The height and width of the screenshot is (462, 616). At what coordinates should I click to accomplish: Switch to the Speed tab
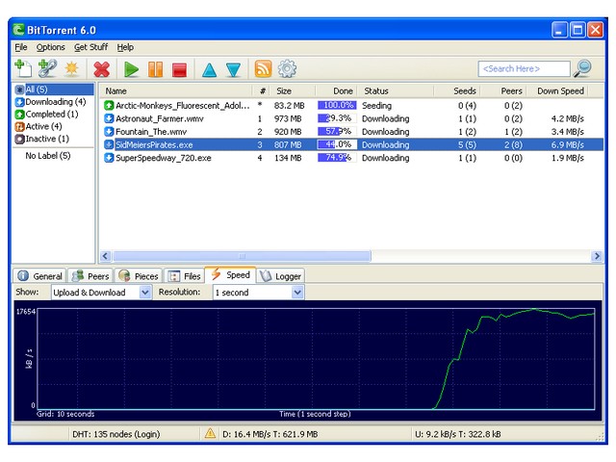point(231,274)
